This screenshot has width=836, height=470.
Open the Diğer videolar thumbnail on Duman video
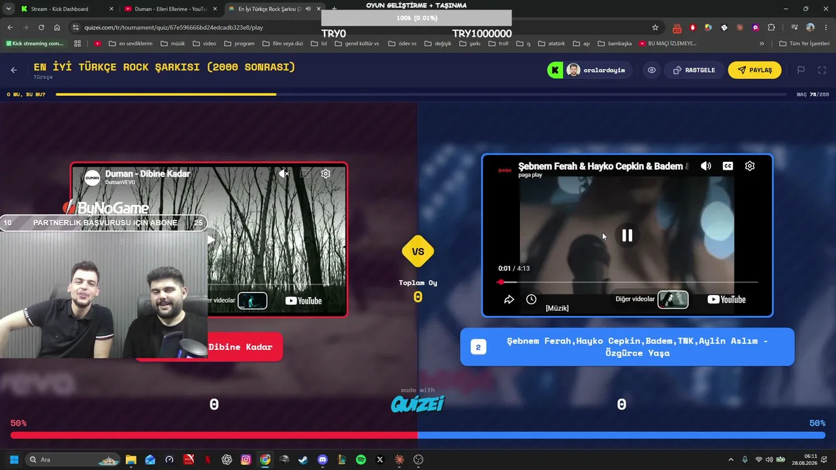[252, 301]
